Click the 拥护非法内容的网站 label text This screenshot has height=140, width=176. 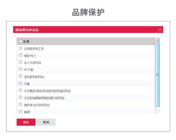pyautogui.click(x=37, y=105)
